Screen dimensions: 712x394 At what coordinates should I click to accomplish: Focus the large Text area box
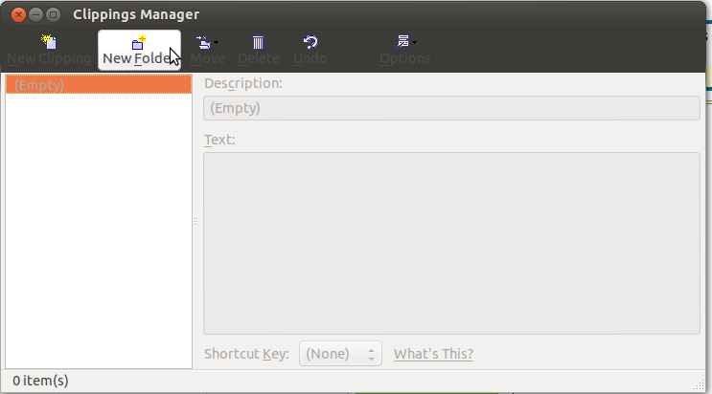(451, 243)
